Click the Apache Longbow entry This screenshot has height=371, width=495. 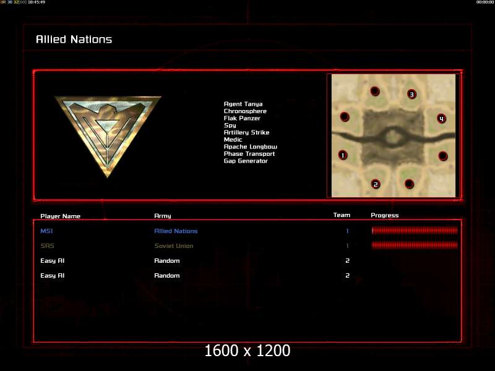[x=251, y=147]
